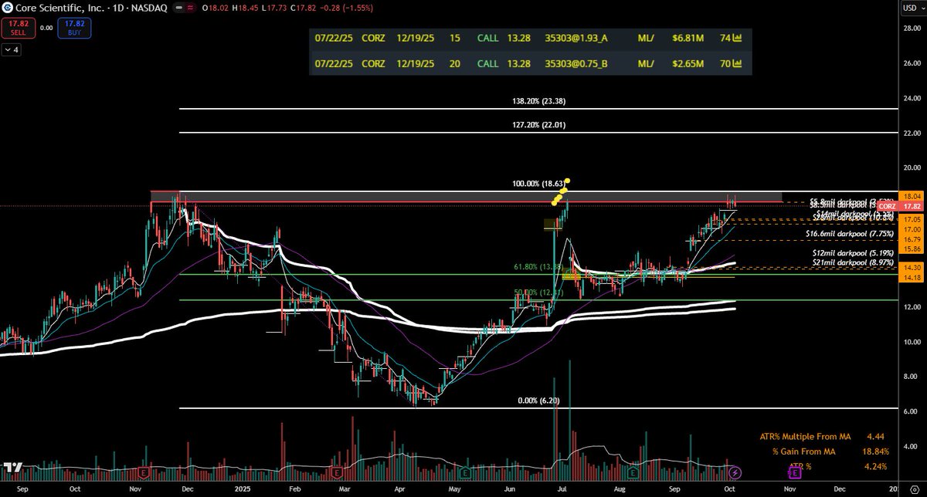Click the 35303@0.75_B trade cell
927x497 pixels.
coord(576,63)
